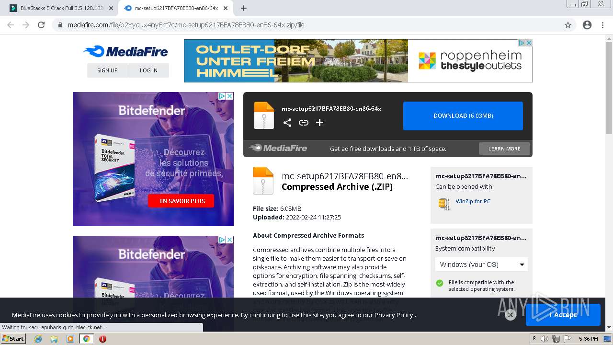Click the ZIP file icon in download bar
Image resolution: width=613 pixels, height=345 pixels.
click(x=264, y=115)
